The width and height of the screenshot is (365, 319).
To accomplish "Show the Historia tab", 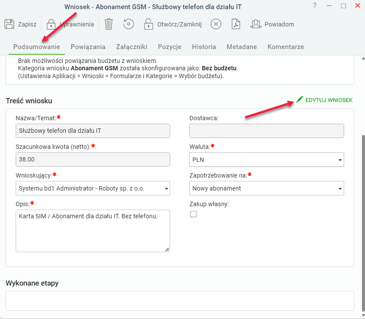I will (204, 47).
